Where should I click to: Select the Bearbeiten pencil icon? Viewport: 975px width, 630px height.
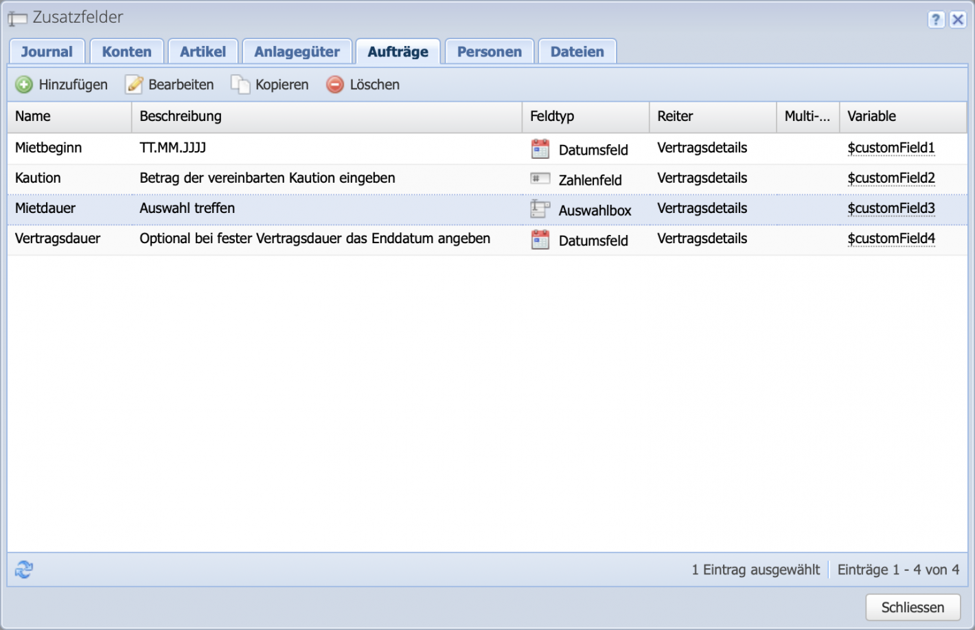133,84
